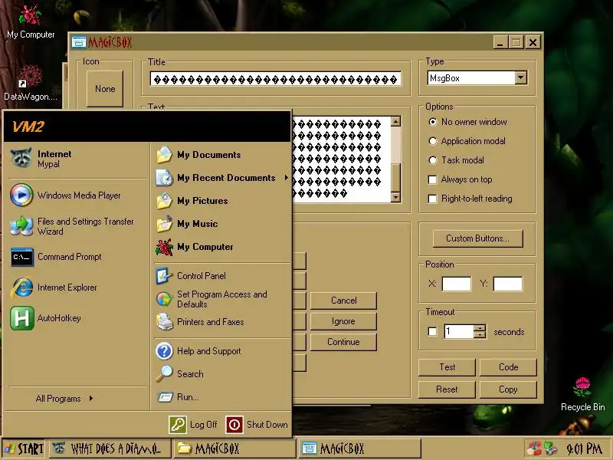The width and height of the screenshot is (613, 460).
Task: Select Application modal radio button
Action: coord(433,141)
